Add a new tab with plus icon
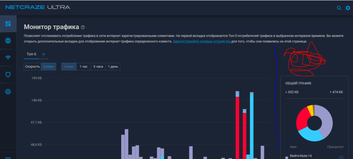This screenshot has height=159, width=353. coord(44,54)
